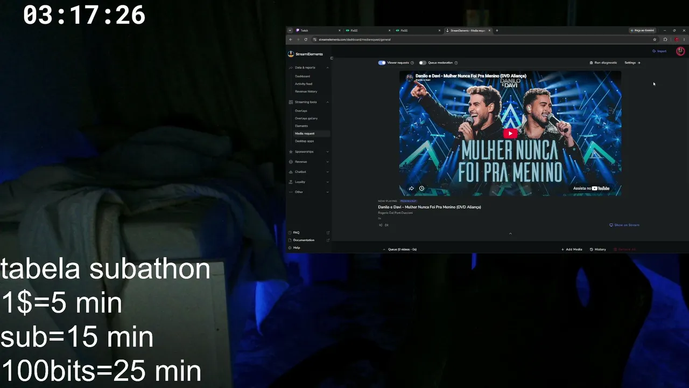Open Elements in sidebar
This screenshot has height=388, width=689.
[301, 126]
